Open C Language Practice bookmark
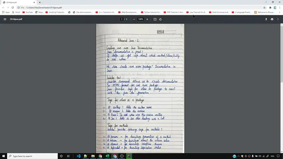The image size is (283, 159). point(241,12)
